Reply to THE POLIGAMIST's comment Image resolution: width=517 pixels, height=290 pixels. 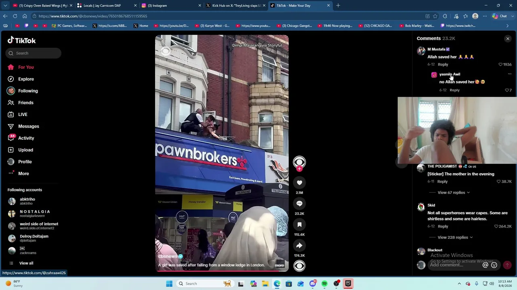click(442, 182)
